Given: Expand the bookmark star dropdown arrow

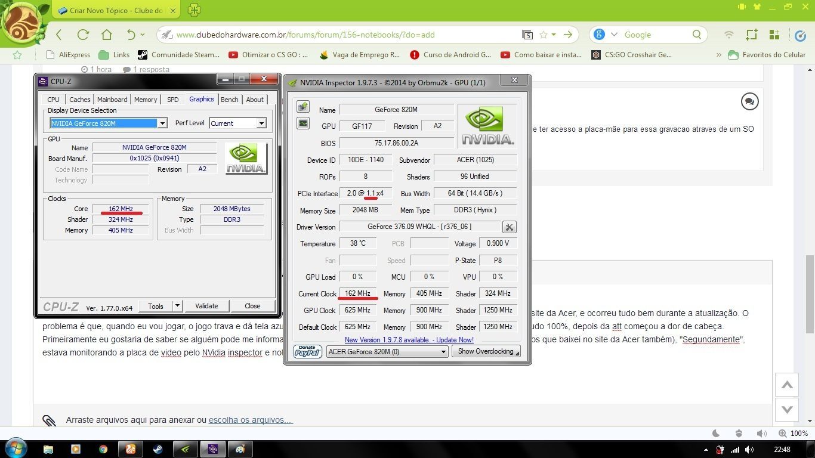Looking at the screenshot, I should click(554, 35).
